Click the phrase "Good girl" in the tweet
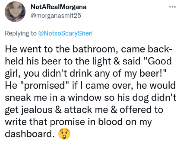The height and width of the screenshot is (142, 177). pyautogui.click(x=158, y=61)
